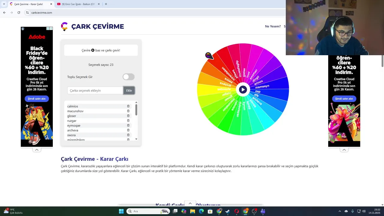384x216 pixels.
Task: Click 'Şimdi satın alın' in left Adobe ad
Action: [37, 99]
